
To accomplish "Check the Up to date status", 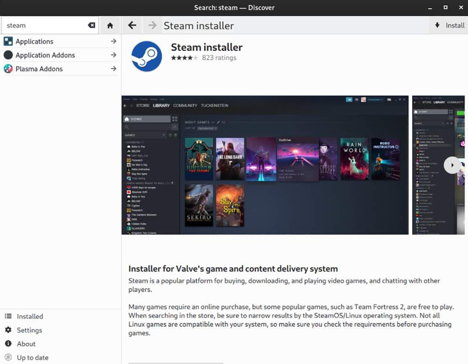I will coord(32,358).
